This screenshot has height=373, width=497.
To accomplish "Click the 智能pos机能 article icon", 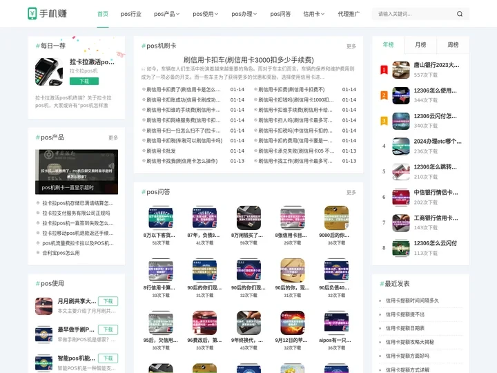I will 43,363.
